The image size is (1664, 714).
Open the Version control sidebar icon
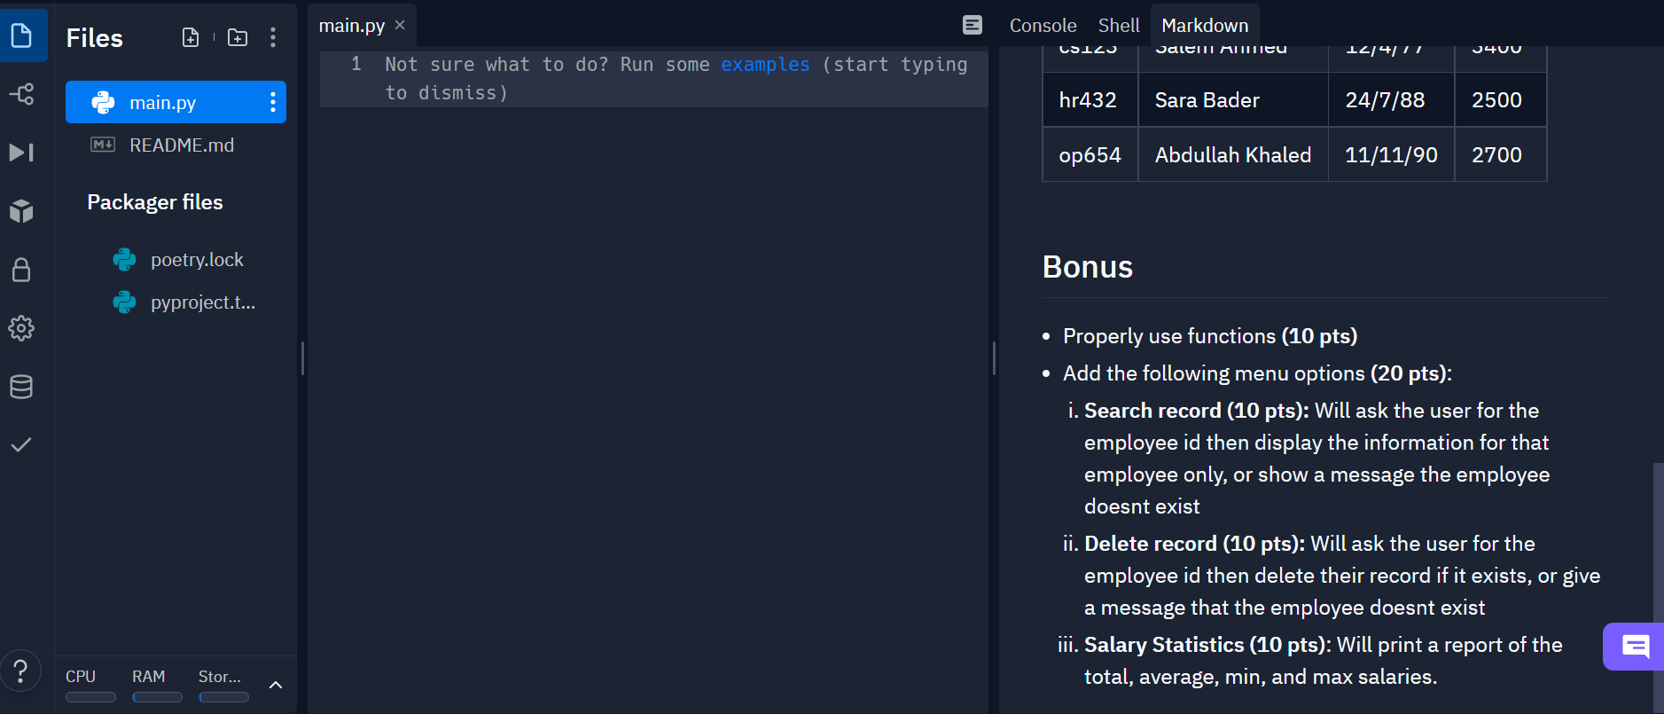(22, 94)
